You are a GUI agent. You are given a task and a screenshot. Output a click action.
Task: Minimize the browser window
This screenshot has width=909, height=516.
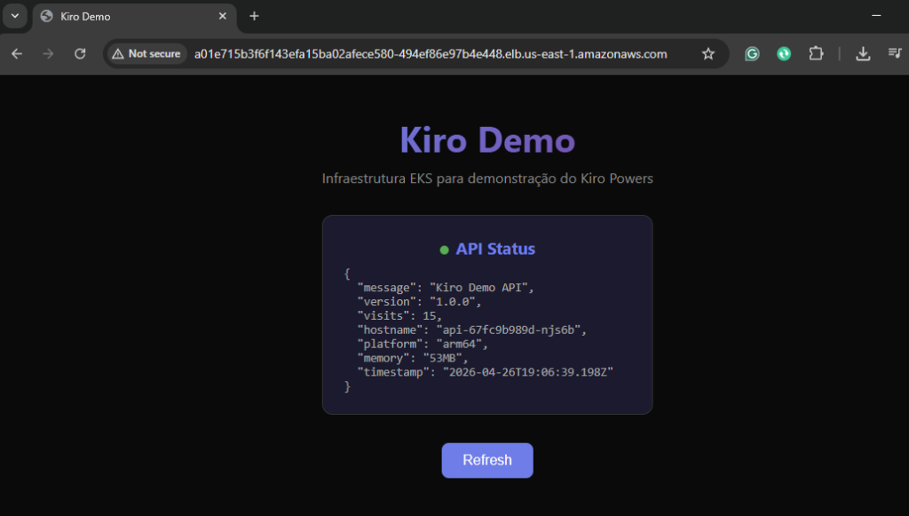pyautogui.click(x=876, y=16)
